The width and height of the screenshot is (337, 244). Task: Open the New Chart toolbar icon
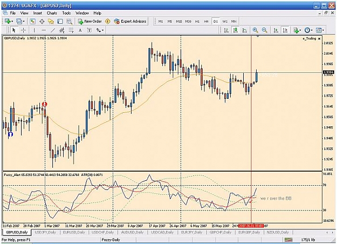[8, 21]
